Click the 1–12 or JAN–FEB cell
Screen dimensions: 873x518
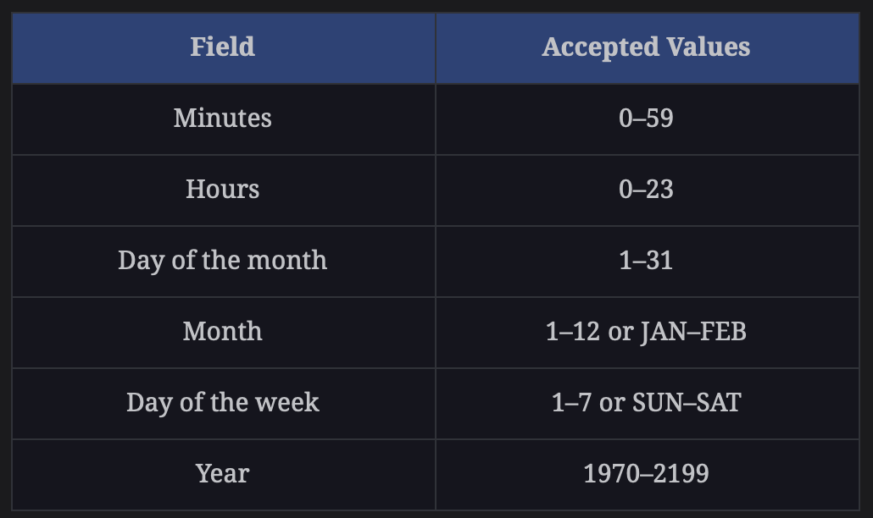click(647, 333)
